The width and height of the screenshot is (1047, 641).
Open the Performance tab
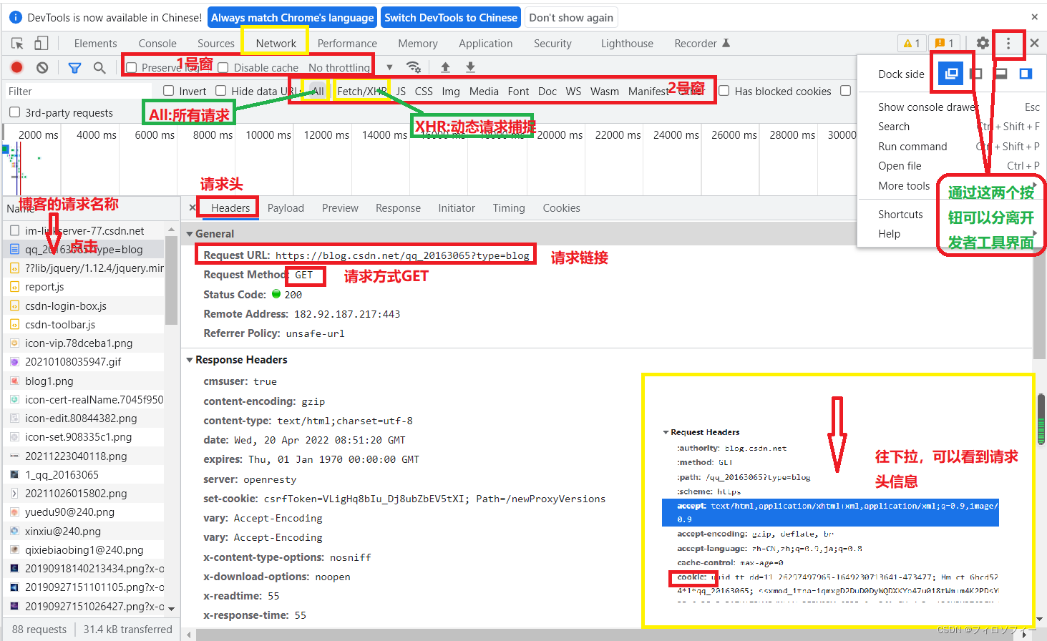click(x=347, y=44)
